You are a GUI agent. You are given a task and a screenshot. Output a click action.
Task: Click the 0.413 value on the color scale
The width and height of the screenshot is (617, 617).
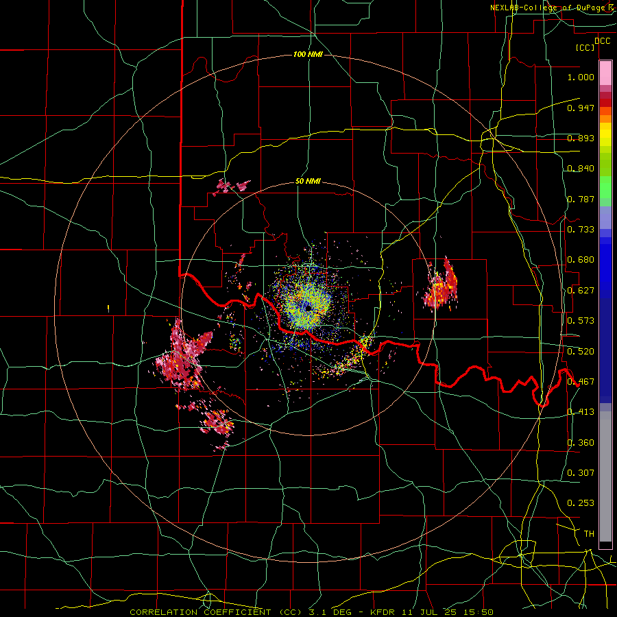pos(581,412)
